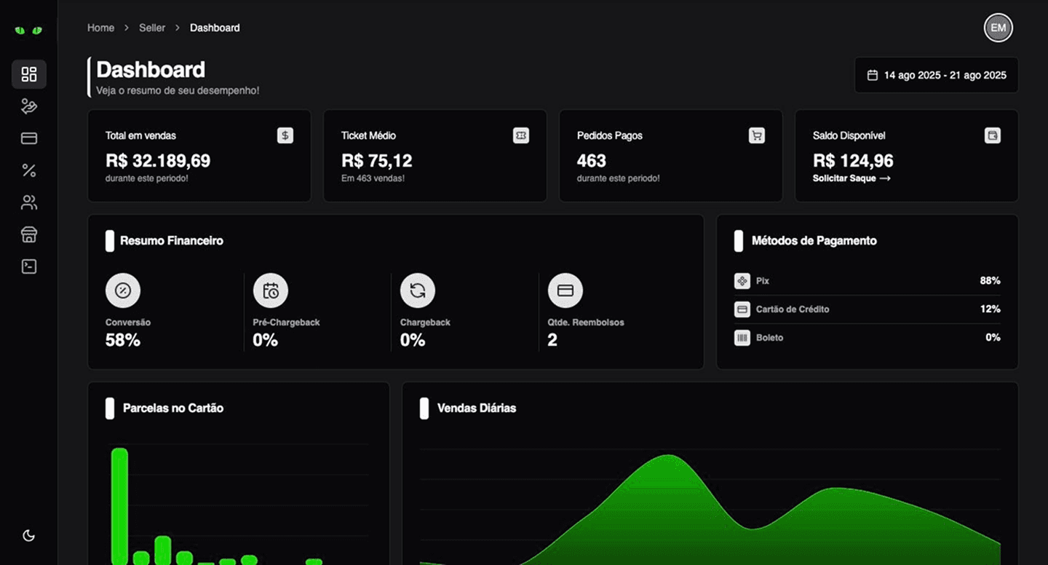The image size is (1048, 565).
Task: Click the percent discount icon in sidebar
Action: click(x=28, y=170)
